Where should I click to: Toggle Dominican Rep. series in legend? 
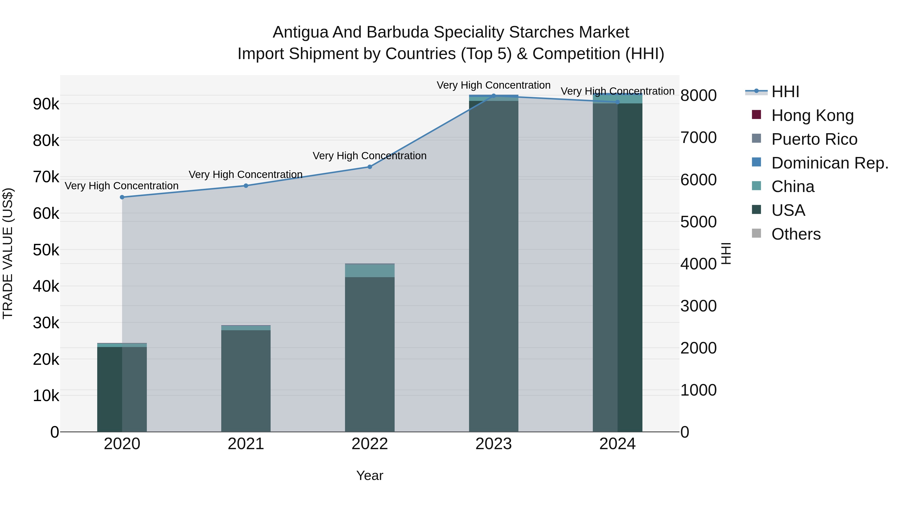click(x=820, y=163)
